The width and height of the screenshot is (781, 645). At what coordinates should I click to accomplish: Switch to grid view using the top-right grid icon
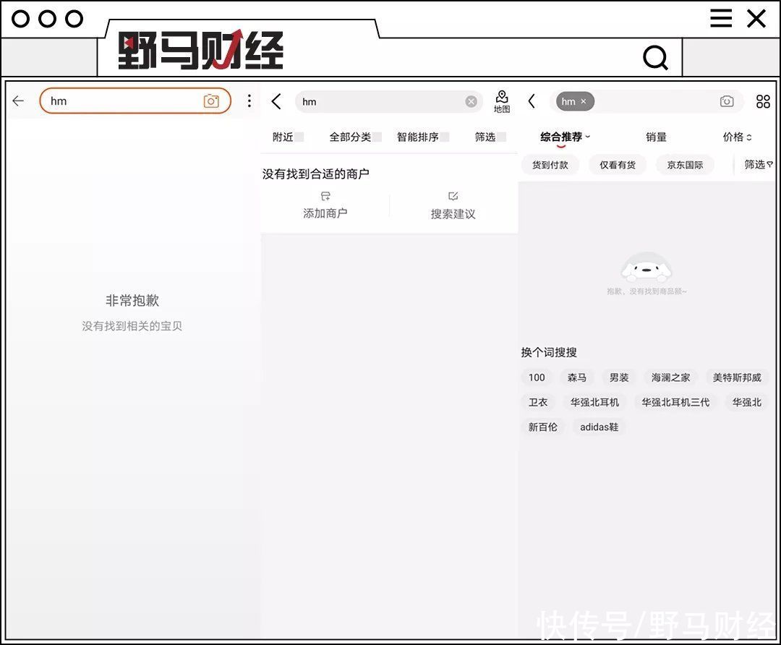click(x=763, y=101)
